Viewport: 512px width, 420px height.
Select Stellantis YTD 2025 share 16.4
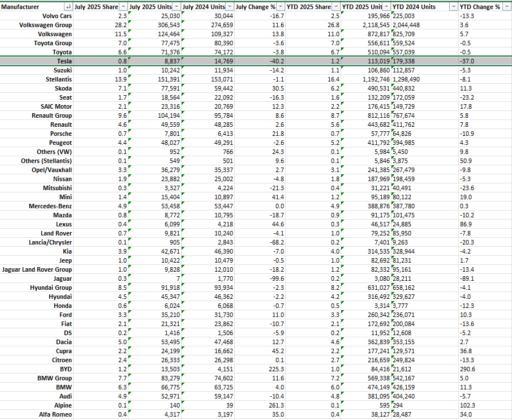click(x=313, y=79)
